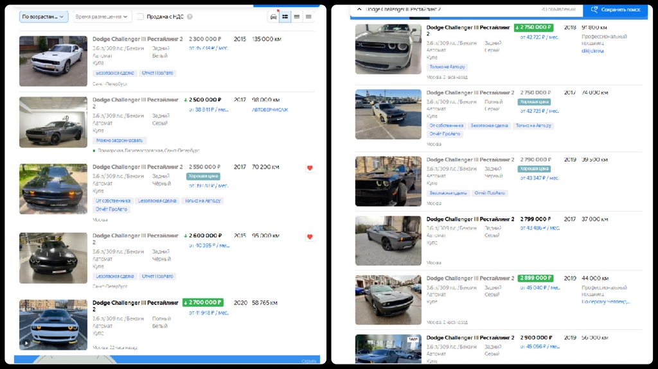
Task: Remove favorite heart on the 2 550 000 ₽ listing
Action: 310,168
